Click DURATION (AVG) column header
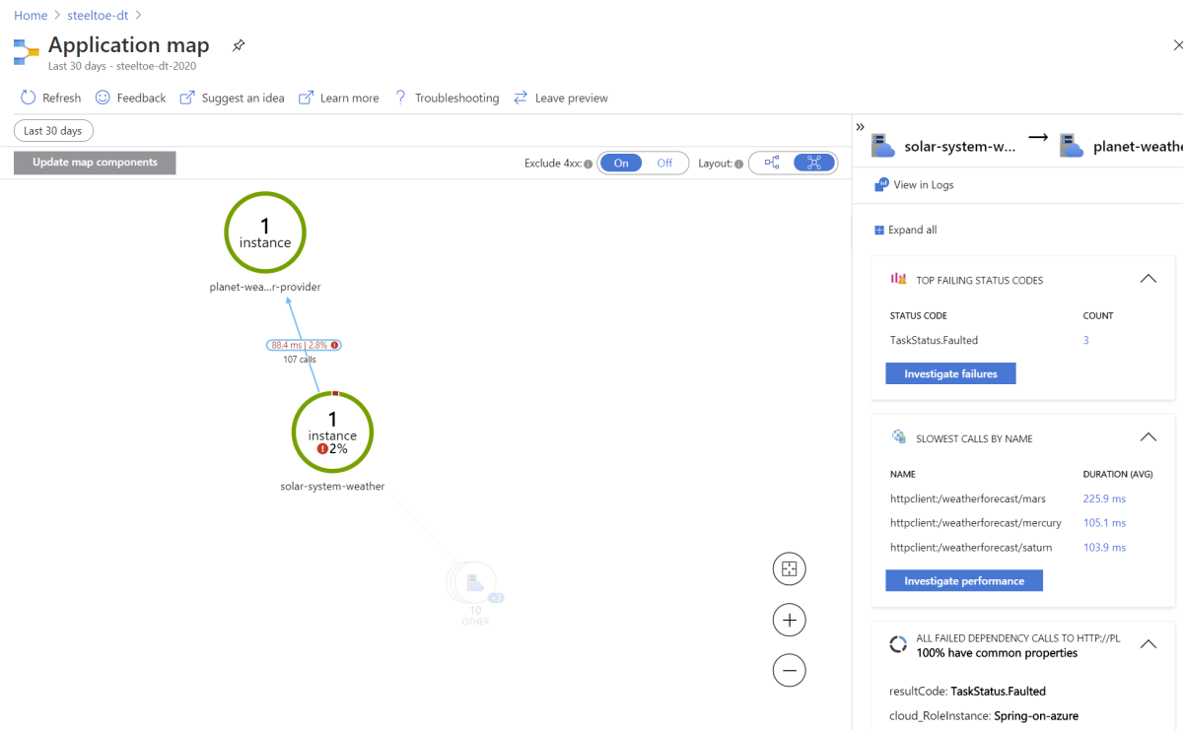 (x=1118, y=474)
